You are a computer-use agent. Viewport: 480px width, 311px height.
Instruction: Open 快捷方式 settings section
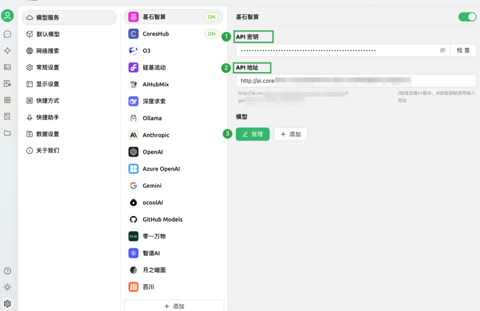coord(69,101)
